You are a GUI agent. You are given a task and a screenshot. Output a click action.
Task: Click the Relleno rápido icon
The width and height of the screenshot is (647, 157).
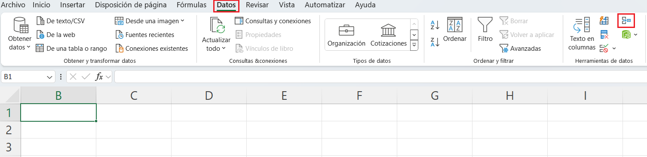click(604, 21)
